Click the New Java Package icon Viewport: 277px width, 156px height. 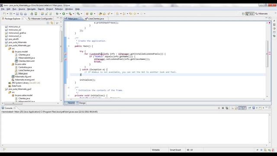coord(87,13)
